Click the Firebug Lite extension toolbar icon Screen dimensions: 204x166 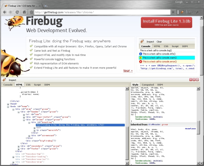pos(182,12)
